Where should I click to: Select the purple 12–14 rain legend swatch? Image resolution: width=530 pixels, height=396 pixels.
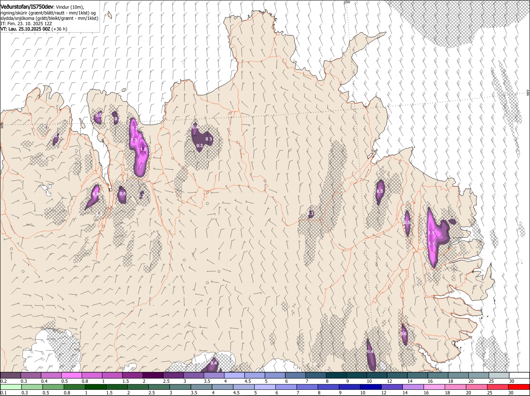point(392,387)
